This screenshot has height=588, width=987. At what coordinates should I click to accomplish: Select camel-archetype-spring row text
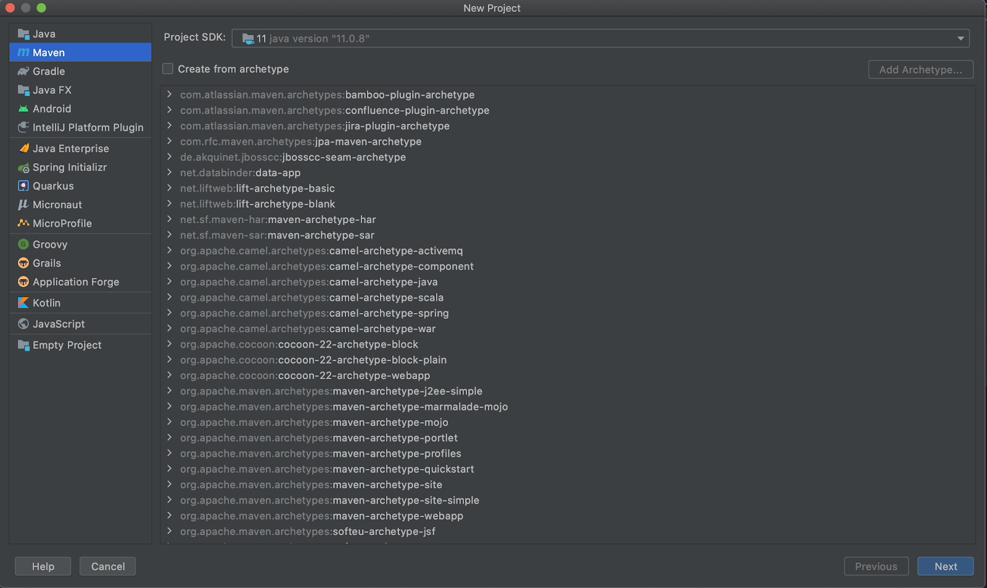click(x=315, y=313)
